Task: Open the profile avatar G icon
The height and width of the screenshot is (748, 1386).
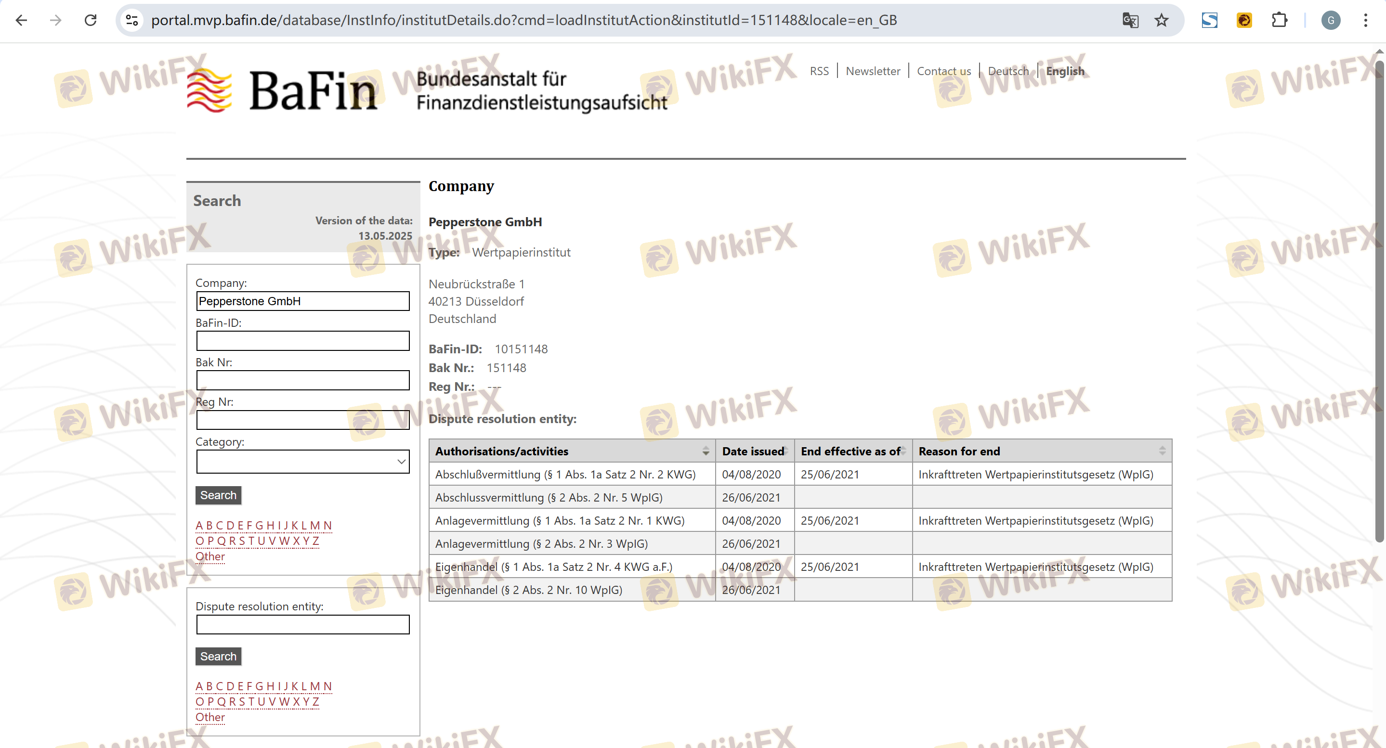Action: click(x=1330, y=20)
